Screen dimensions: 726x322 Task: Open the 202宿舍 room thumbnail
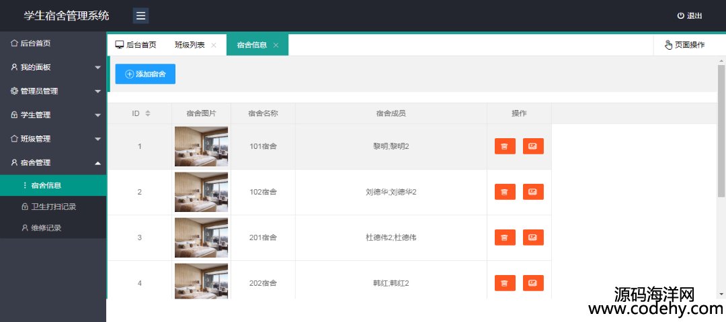[x=202, y=281]
